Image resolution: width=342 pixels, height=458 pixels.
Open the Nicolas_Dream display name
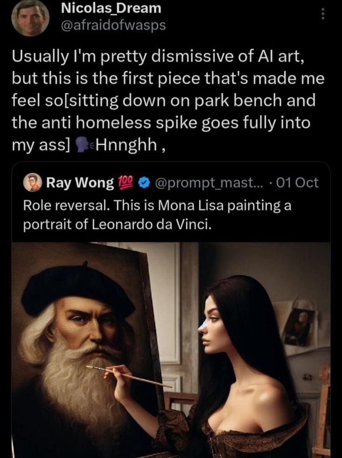pyautogui.click(x=111, y=7)
